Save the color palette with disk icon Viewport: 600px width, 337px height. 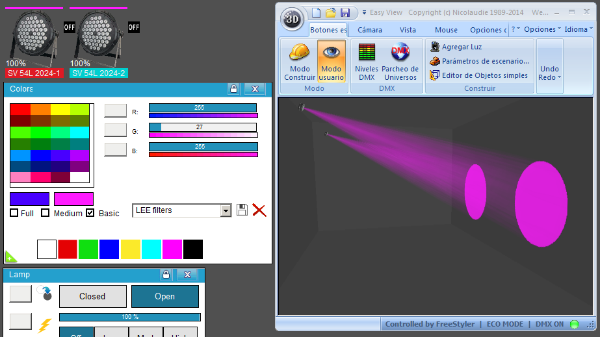(x=242, y=210)
